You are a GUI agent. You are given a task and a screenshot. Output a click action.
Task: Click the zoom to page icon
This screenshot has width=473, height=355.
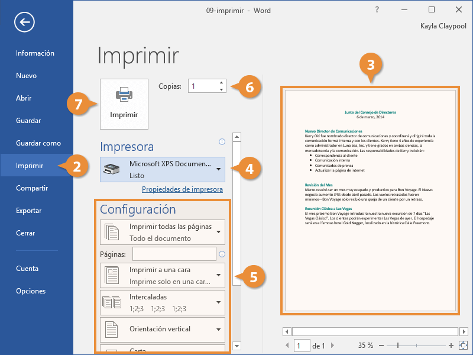[463, 346]
